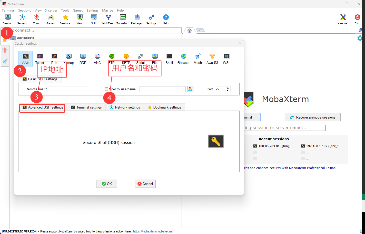Open the Session toolbar button
Image resolution: width=365 pixels, height=234 pixels.
8,19
